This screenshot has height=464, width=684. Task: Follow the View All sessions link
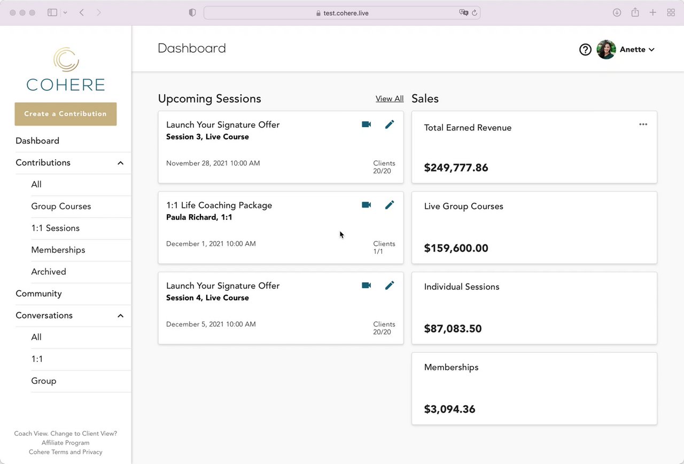390,99
